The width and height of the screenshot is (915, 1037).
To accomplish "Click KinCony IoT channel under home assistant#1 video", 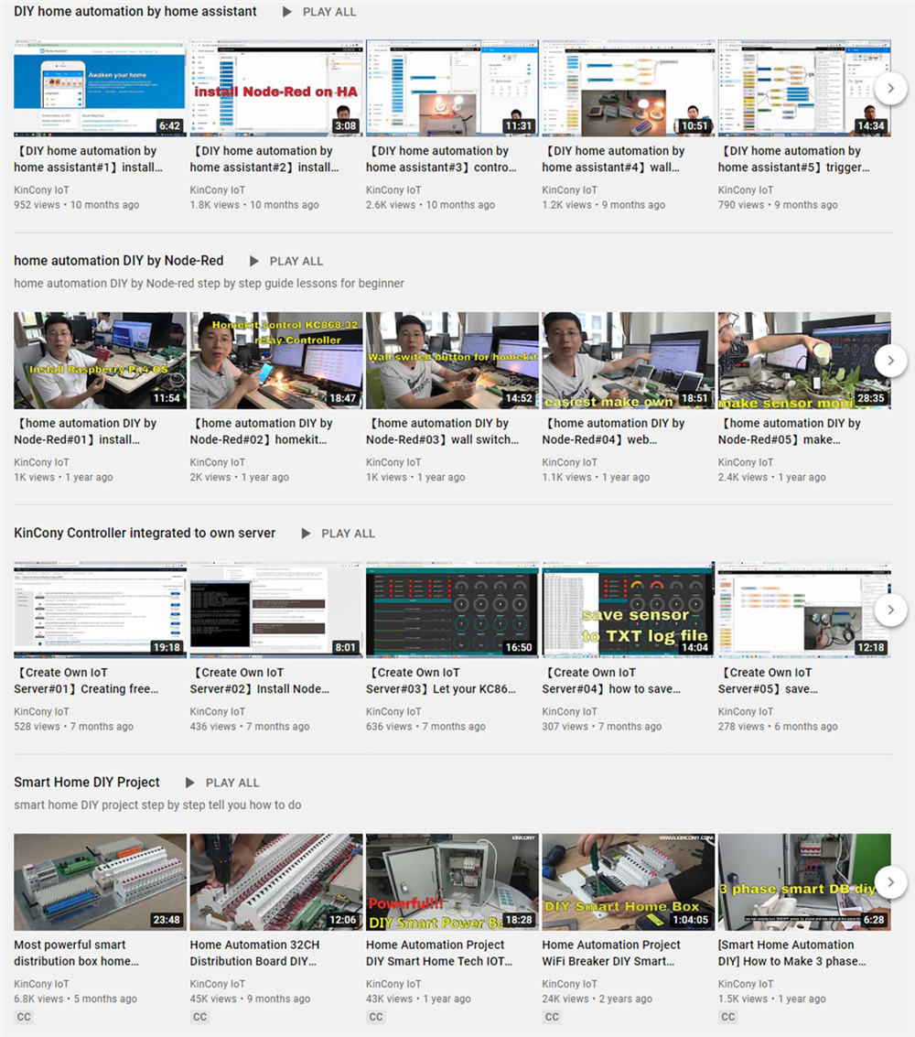I will tap(41, 190).
